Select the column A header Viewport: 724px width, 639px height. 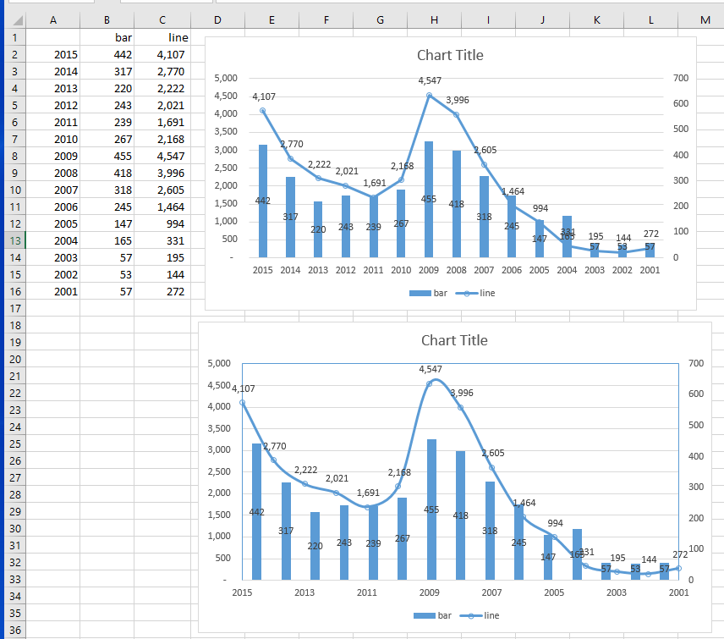(53, 20)
